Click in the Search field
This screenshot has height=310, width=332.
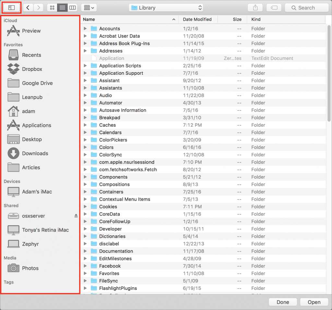pos(306,8)
